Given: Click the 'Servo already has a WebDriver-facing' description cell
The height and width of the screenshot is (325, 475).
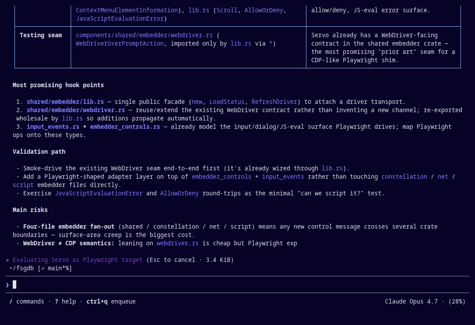Looking at the screenshot, I should (x=383, y=47).
